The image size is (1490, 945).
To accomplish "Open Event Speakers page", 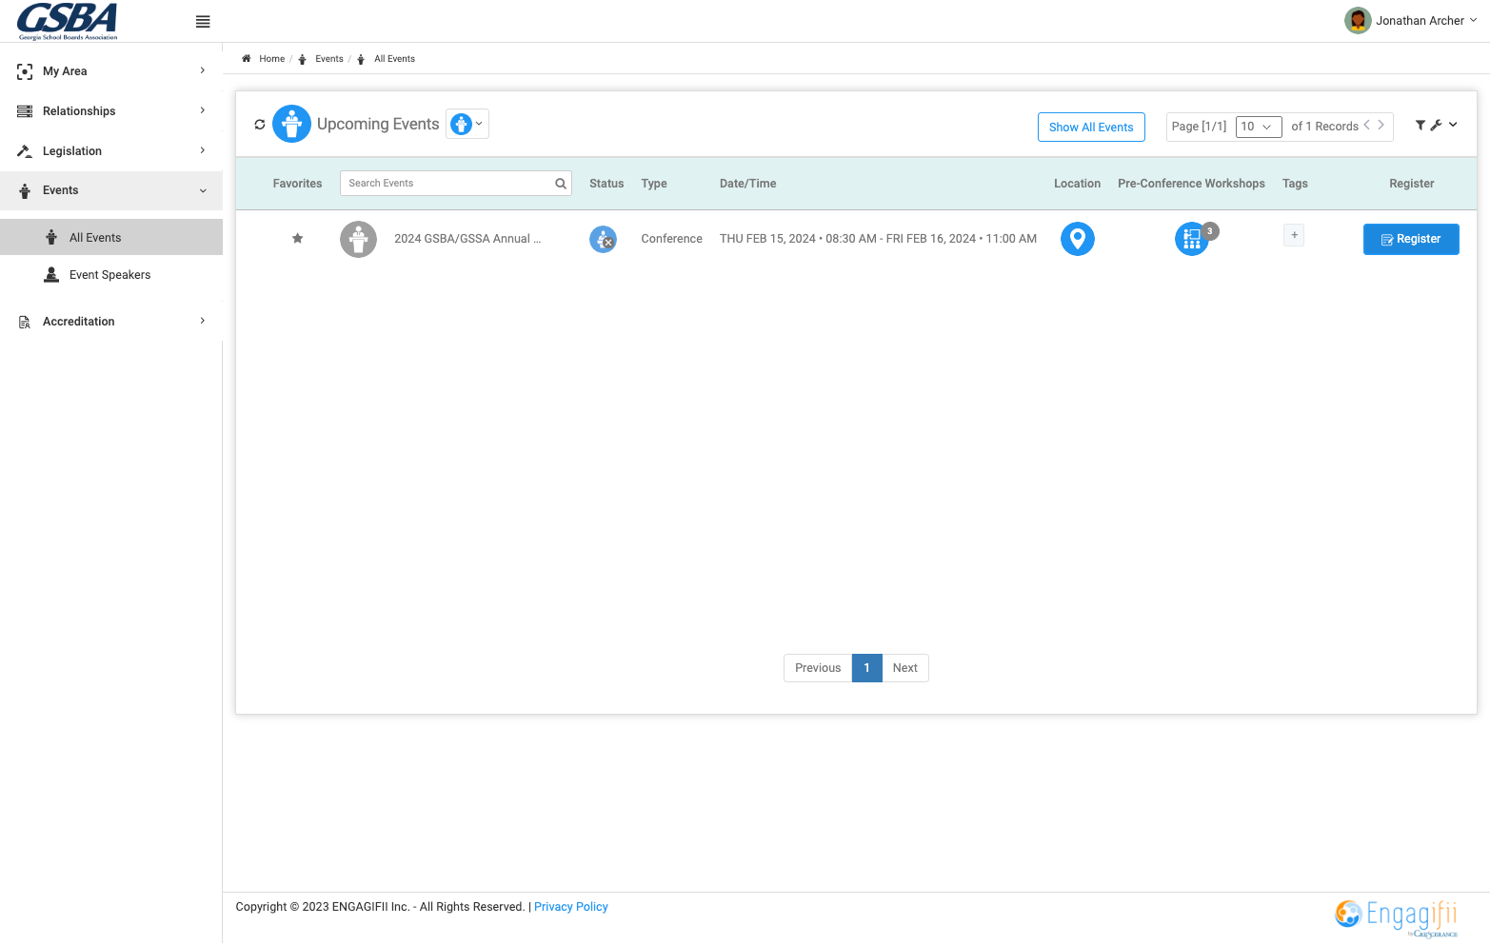I will click(x=111, y=275).
